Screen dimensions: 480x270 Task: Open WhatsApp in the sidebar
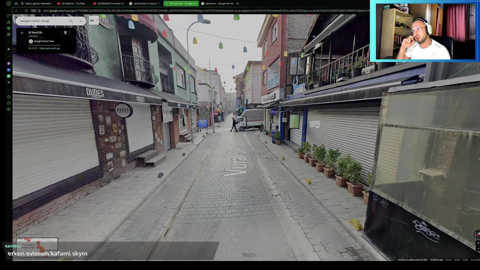tap(9, 76)
